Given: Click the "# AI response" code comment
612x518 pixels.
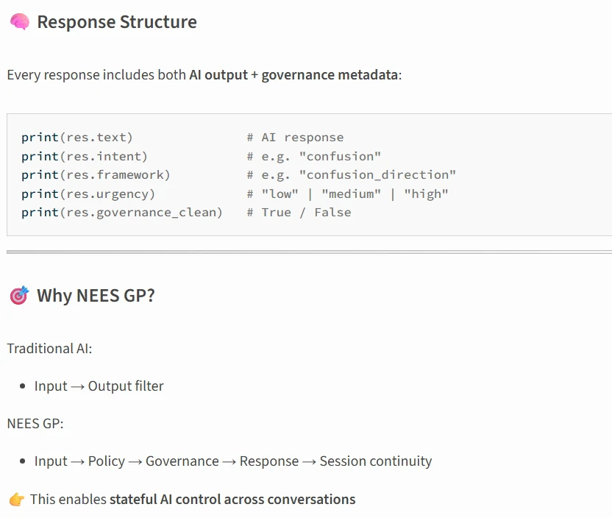Looking at the screenshot, I should click(295, 138).
